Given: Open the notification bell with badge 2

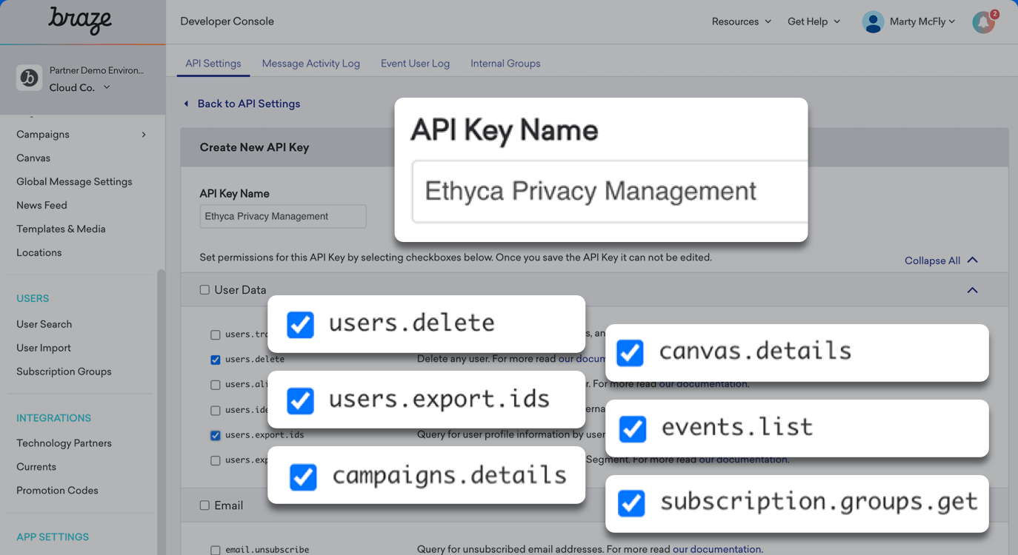Looking at the screenshot, I should 985,21.
